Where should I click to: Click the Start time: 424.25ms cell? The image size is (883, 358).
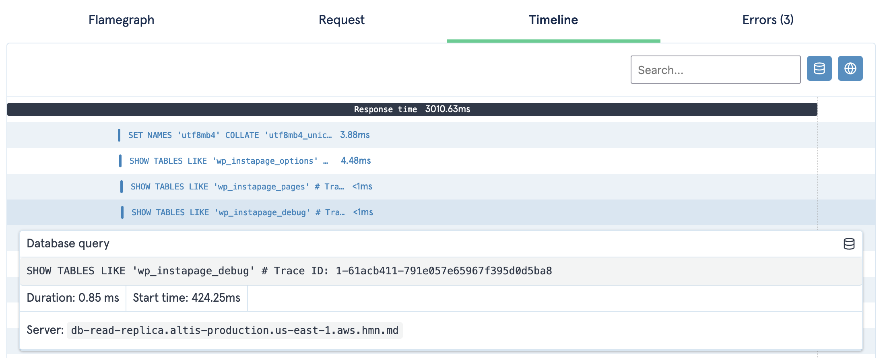(x=187, y=298)
